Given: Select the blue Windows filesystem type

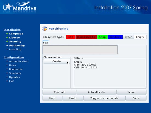Looking at the screenshot, I should click(x=115, y=37).
